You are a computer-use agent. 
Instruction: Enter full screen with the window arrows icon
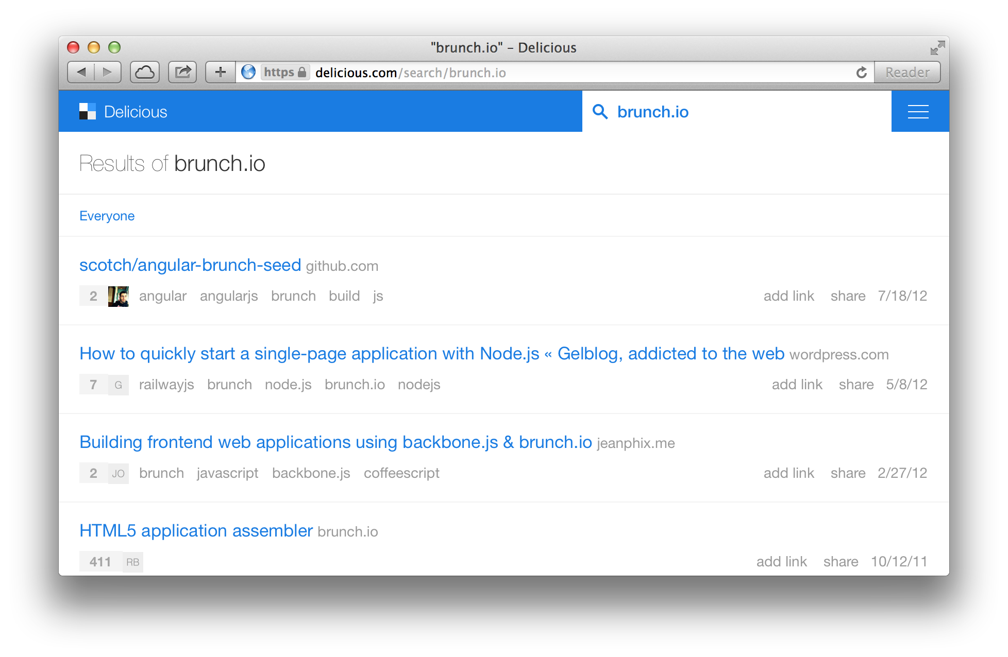pyautogui.click(x=937, y=48)
